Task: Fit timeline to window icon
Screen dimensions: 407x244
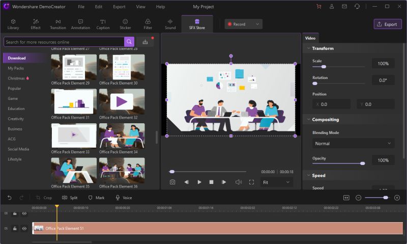Action: click(x=346, y=198)
